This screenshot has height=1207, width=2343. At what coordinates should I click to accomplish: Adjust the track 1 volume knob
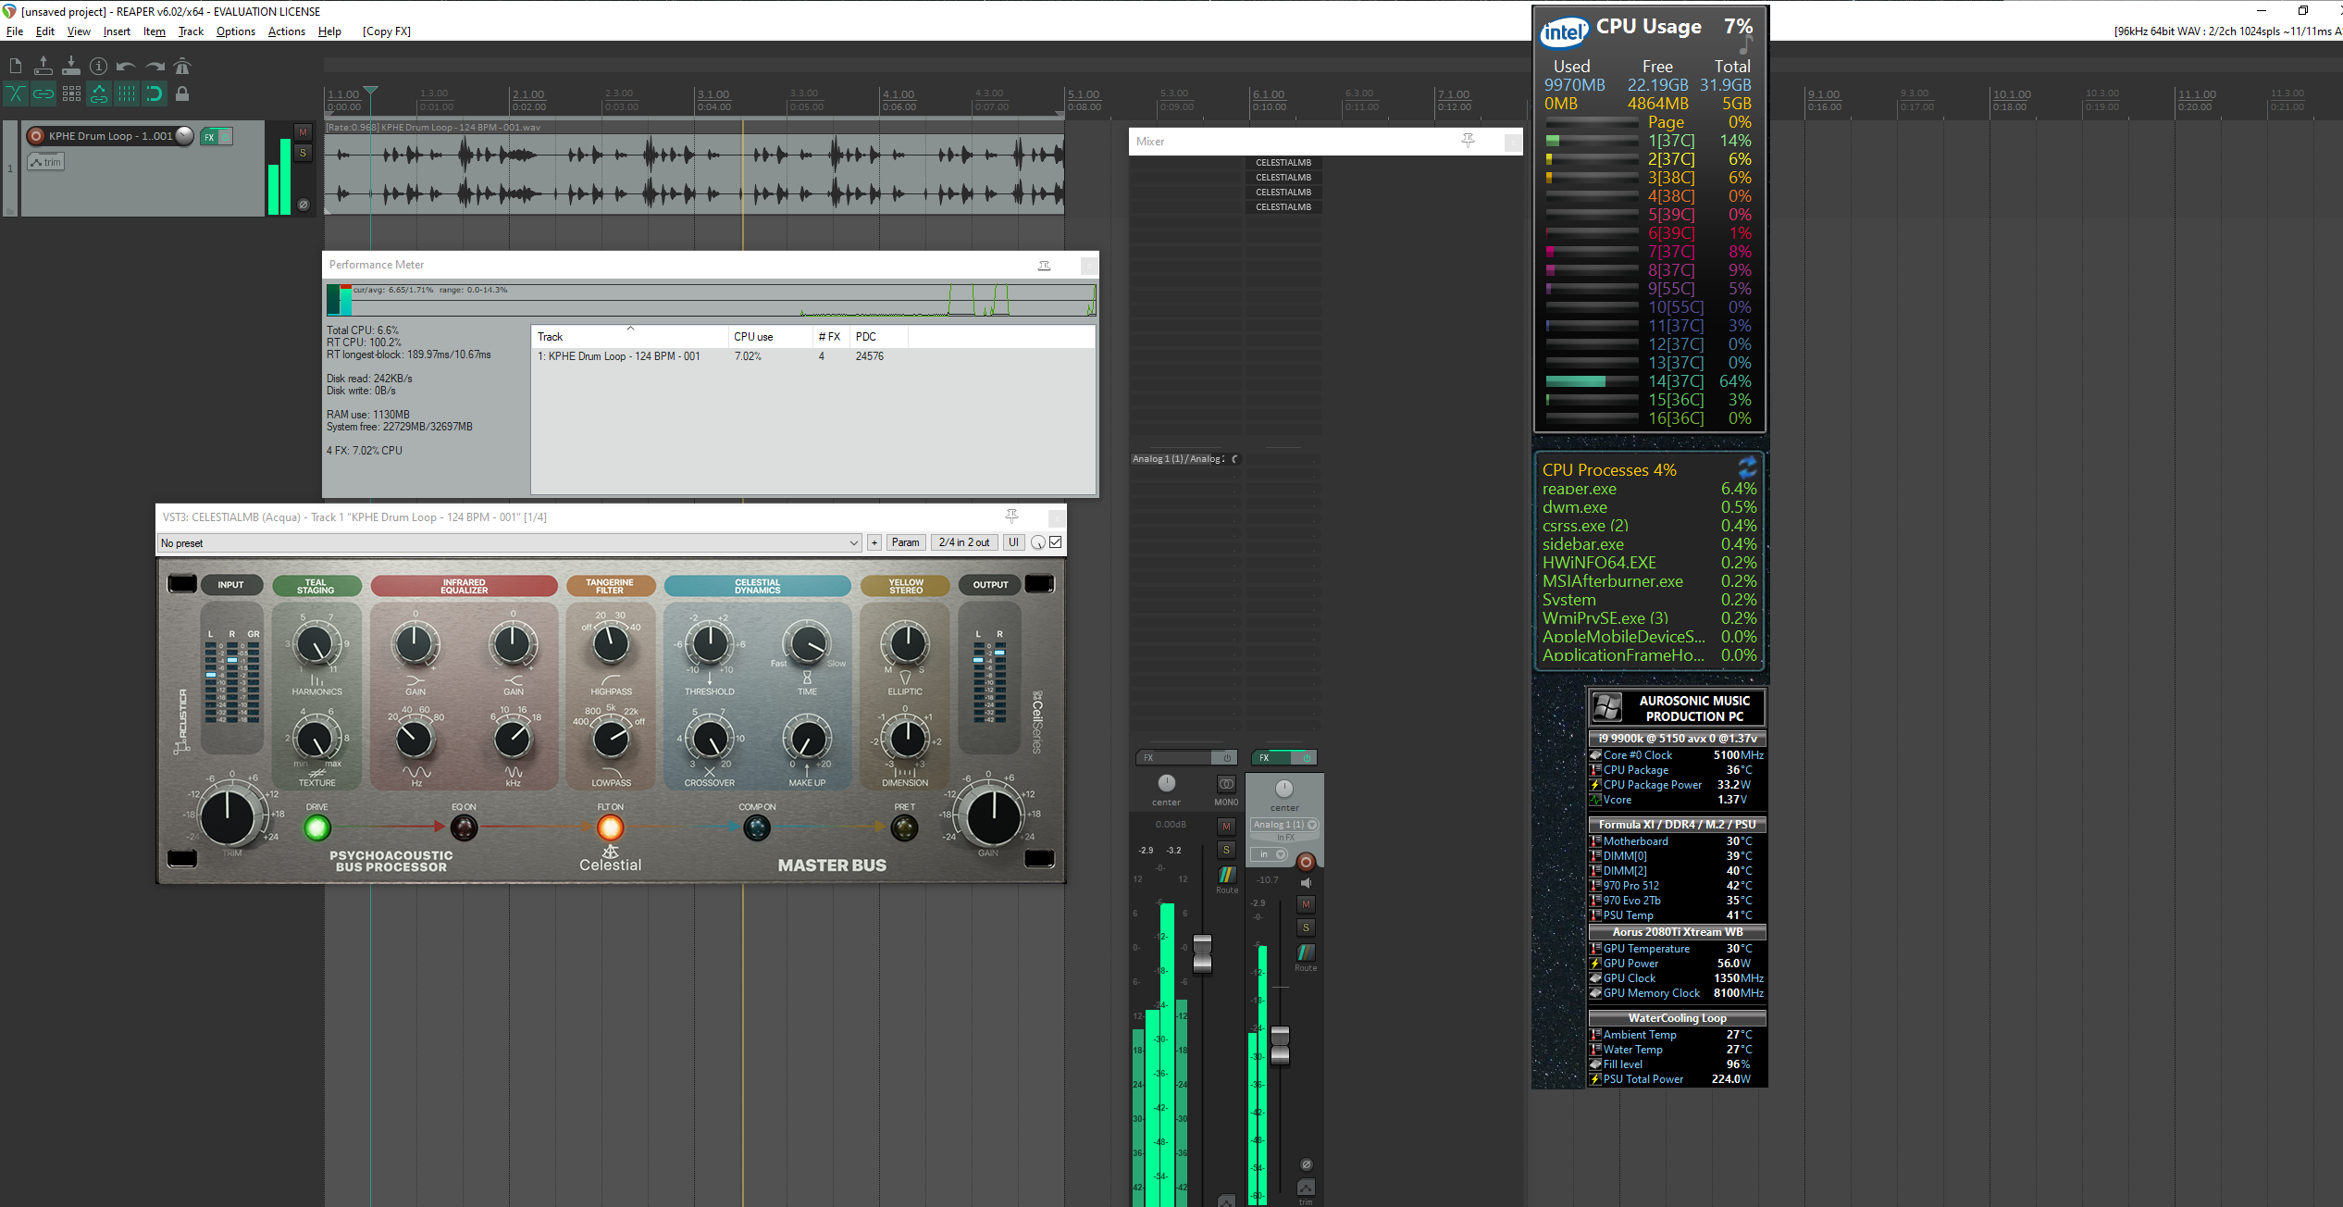(185, 136)
